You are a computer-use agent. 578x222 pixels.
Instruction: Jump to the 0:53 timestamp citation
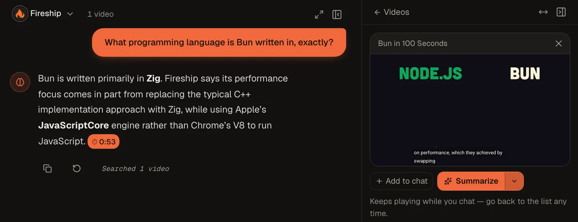click(104, 142)
